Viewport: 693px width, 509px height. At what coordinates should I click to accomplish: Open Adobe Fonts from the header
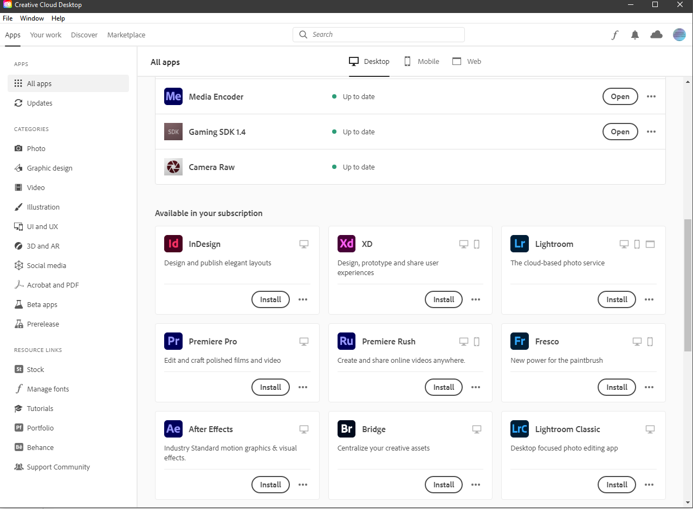(614, 34)
